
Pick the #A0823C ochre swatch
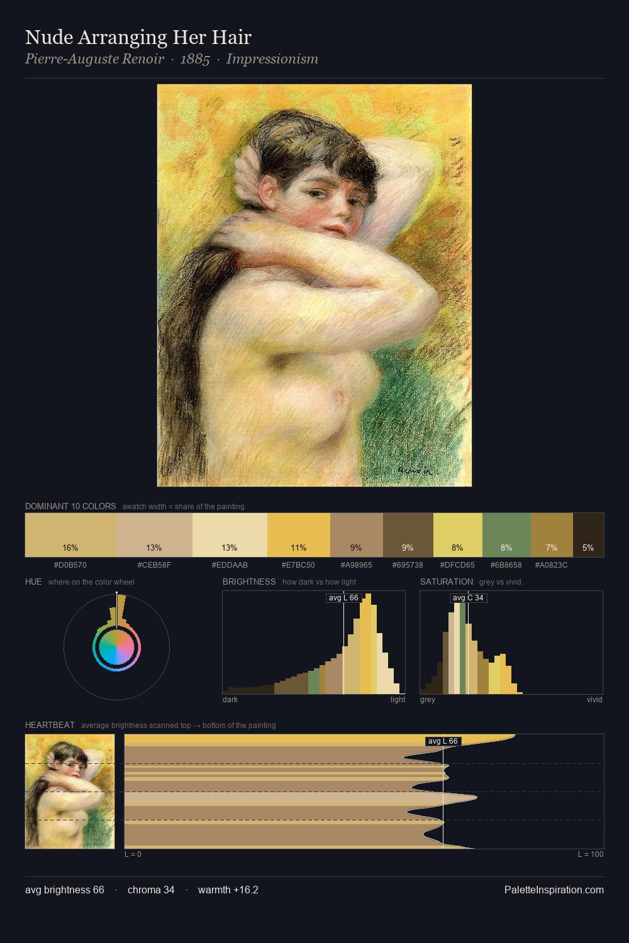click(552, 535)
